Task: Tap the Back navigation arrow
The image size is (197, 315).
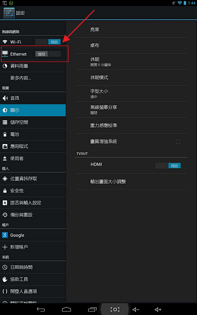Action: pos(41,309)
